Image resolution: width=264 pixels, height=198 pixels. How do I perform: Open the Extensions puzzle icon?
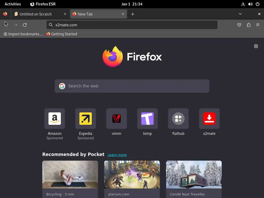pos(249,25)
